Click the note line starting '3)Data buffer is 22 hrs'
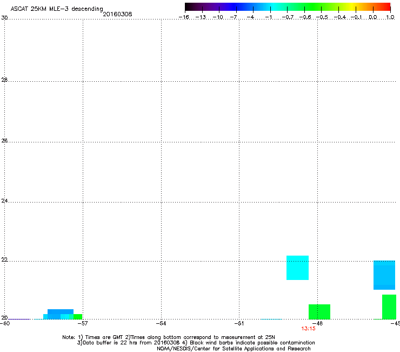 [x=196, y=343]
